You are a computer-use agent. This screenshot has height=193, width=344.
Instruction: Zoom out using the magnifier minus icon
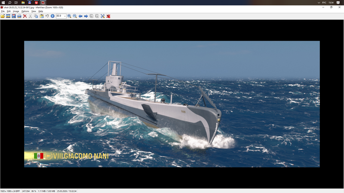75,16
